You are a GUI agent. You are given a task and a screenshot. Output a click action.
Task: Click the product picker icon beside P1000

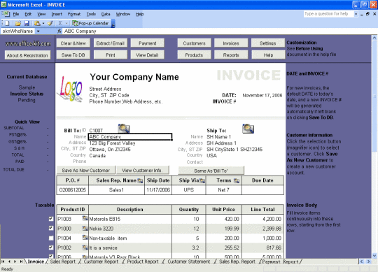click(x=85, y=228)
